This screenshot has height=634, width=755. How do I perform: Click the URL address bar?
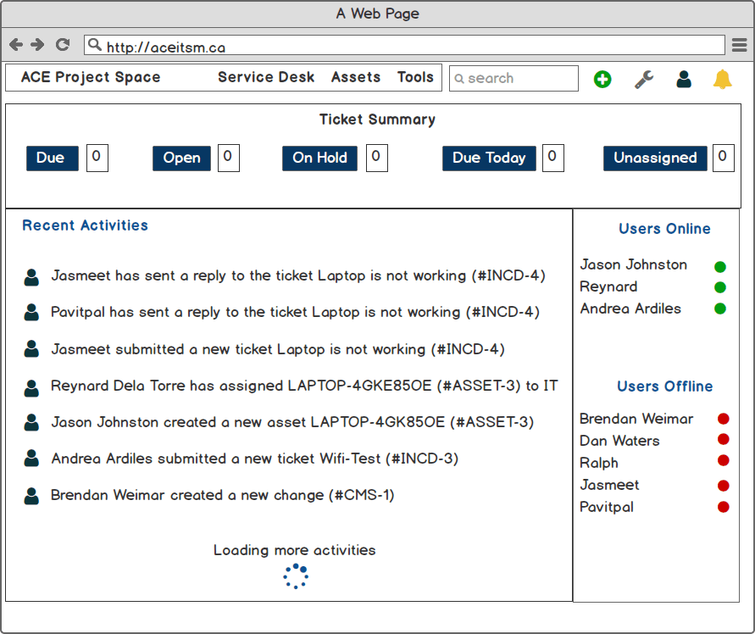coord(404,46)
